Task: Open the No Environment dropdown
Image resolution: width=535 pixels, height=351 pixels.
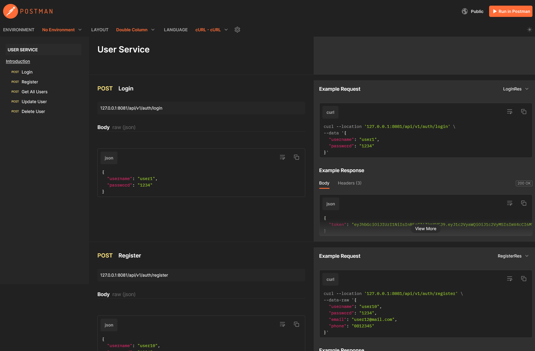Action: coord(62,30)
